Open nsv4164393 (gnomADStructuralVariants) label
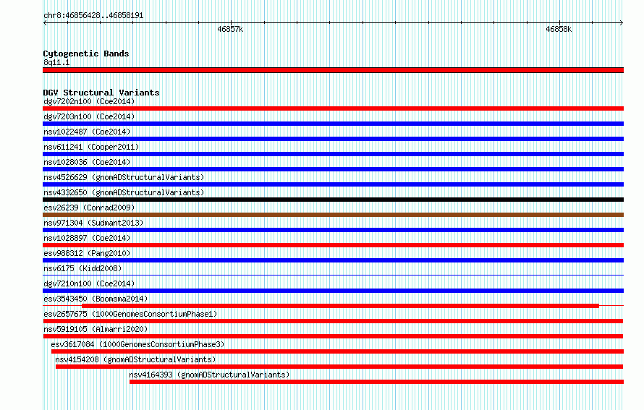This screenshot has height=410, width=644. tap(209, 375)
